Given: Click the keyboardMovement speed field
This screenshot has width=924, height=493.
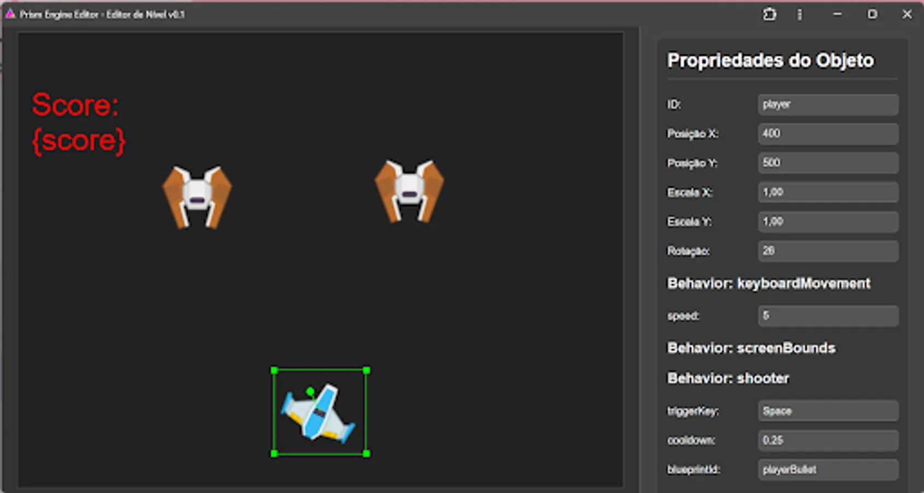Looking at the screenshot, I should [x=827, y=316].
